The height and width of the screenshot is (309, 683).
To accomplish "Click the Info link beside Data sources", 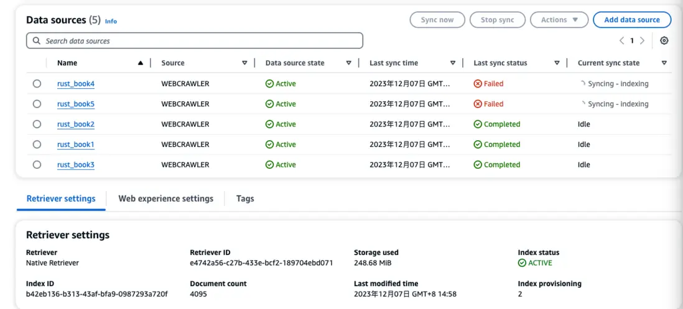I will pyautogui.click(x=111, y=21).
